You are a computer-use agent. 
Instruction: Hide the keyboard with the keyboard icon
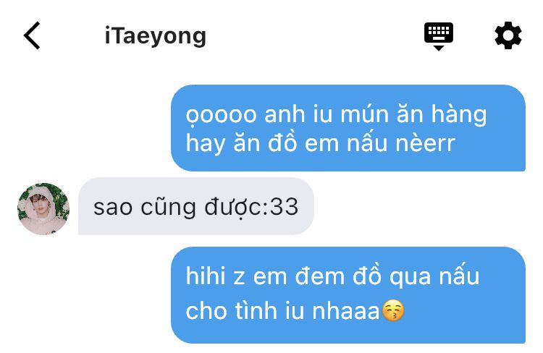tap(439, 36)
